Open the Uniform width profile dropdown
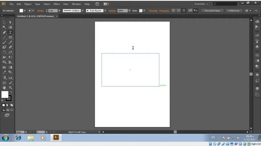 82,11
